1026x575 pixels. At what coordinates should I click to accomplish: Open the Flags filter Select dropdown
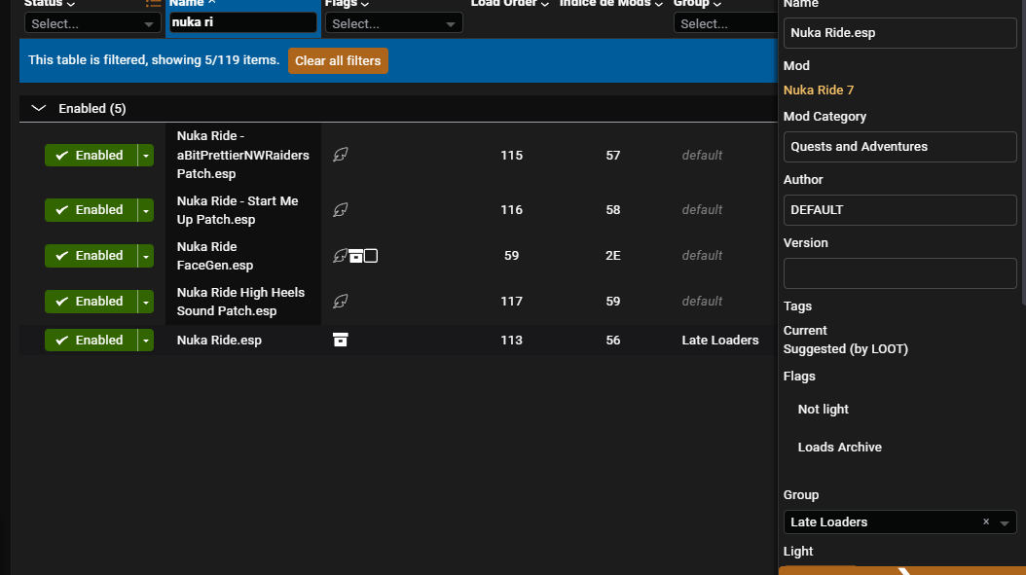(393, 23)
